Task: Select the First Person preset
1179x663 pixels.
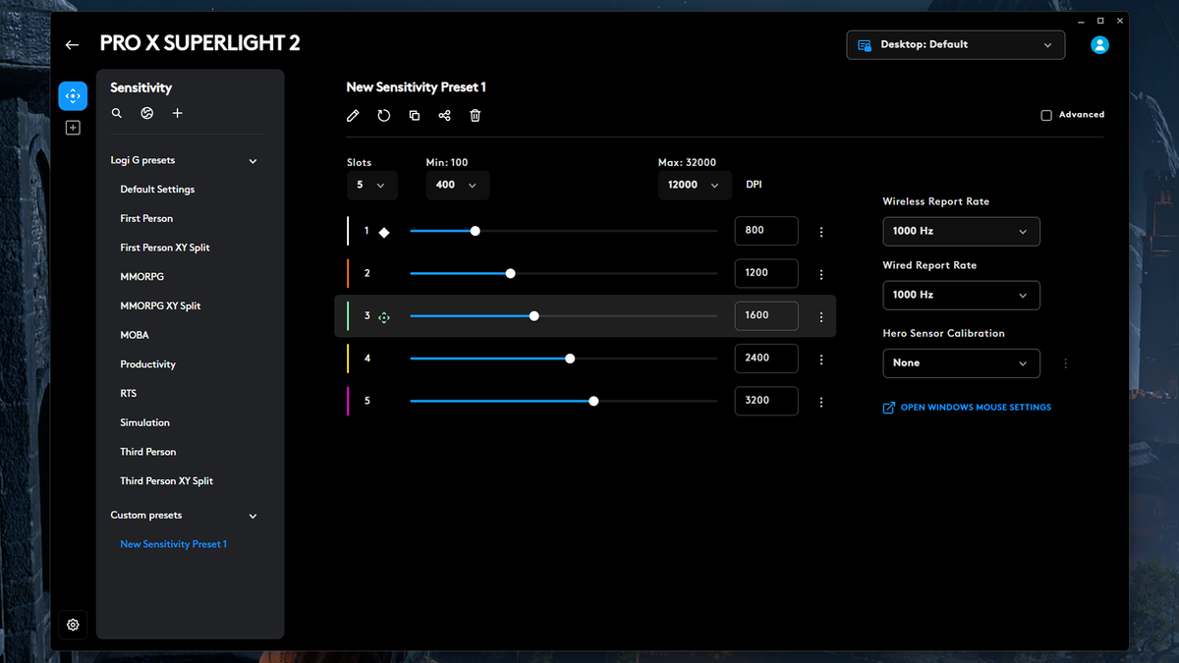Action: click(146, 219)
